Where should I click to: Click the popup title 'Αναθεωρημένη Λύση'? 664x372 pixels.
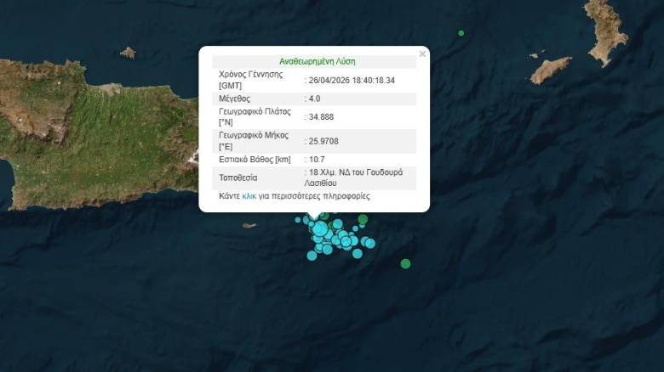(318, 62)
